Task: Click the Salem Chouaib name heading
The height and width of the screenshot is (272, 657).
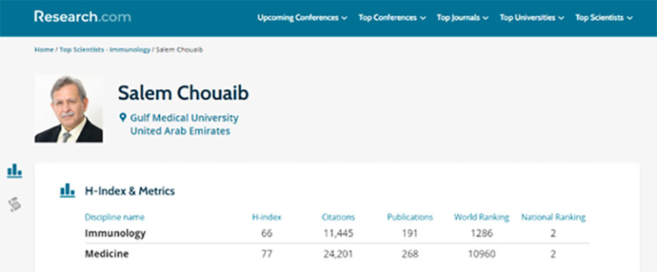Action: [x=183, y=93]
